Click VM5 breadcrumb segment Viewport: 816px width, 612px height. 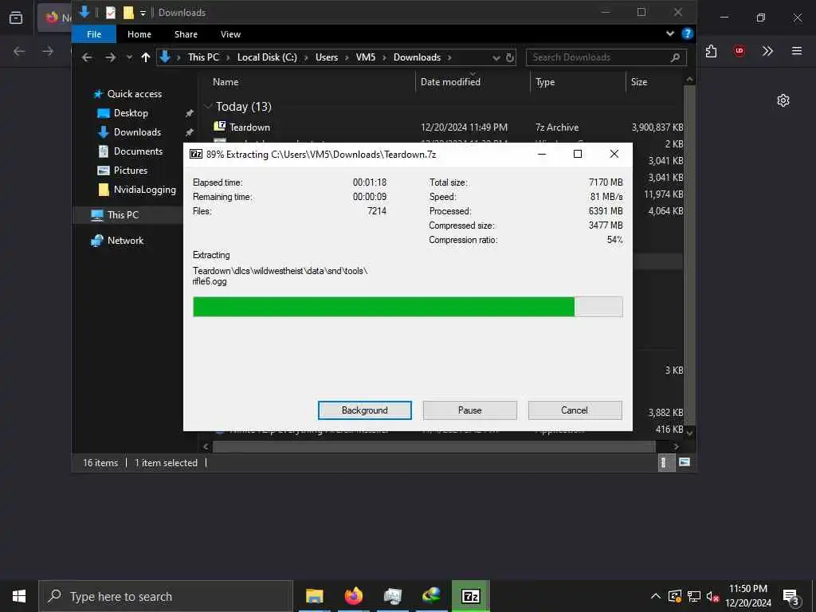coord(365,57)
